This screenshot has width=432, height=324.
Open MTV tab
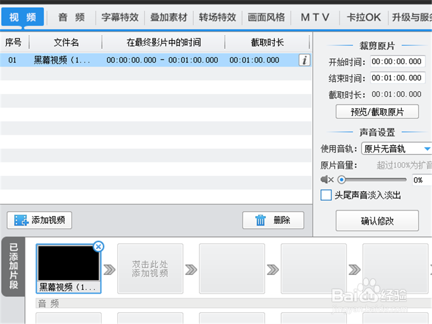click(315, 17)
